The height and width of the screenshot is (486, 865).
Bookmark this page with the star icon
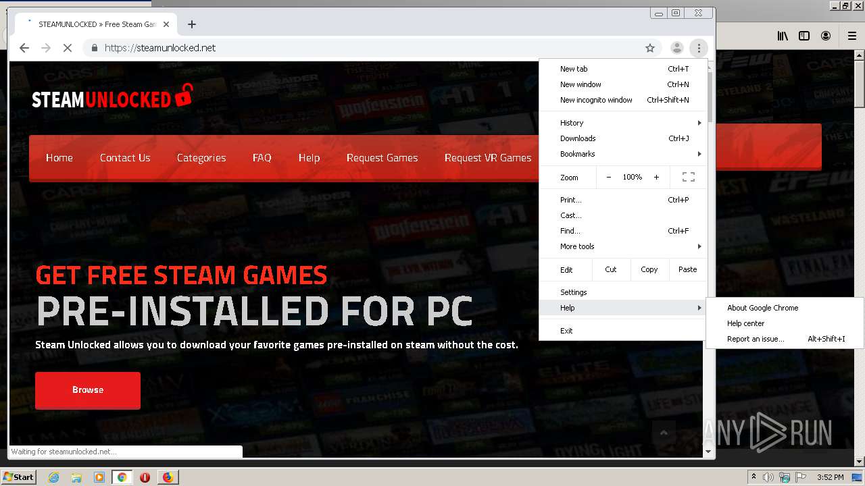tap(650, 48)
